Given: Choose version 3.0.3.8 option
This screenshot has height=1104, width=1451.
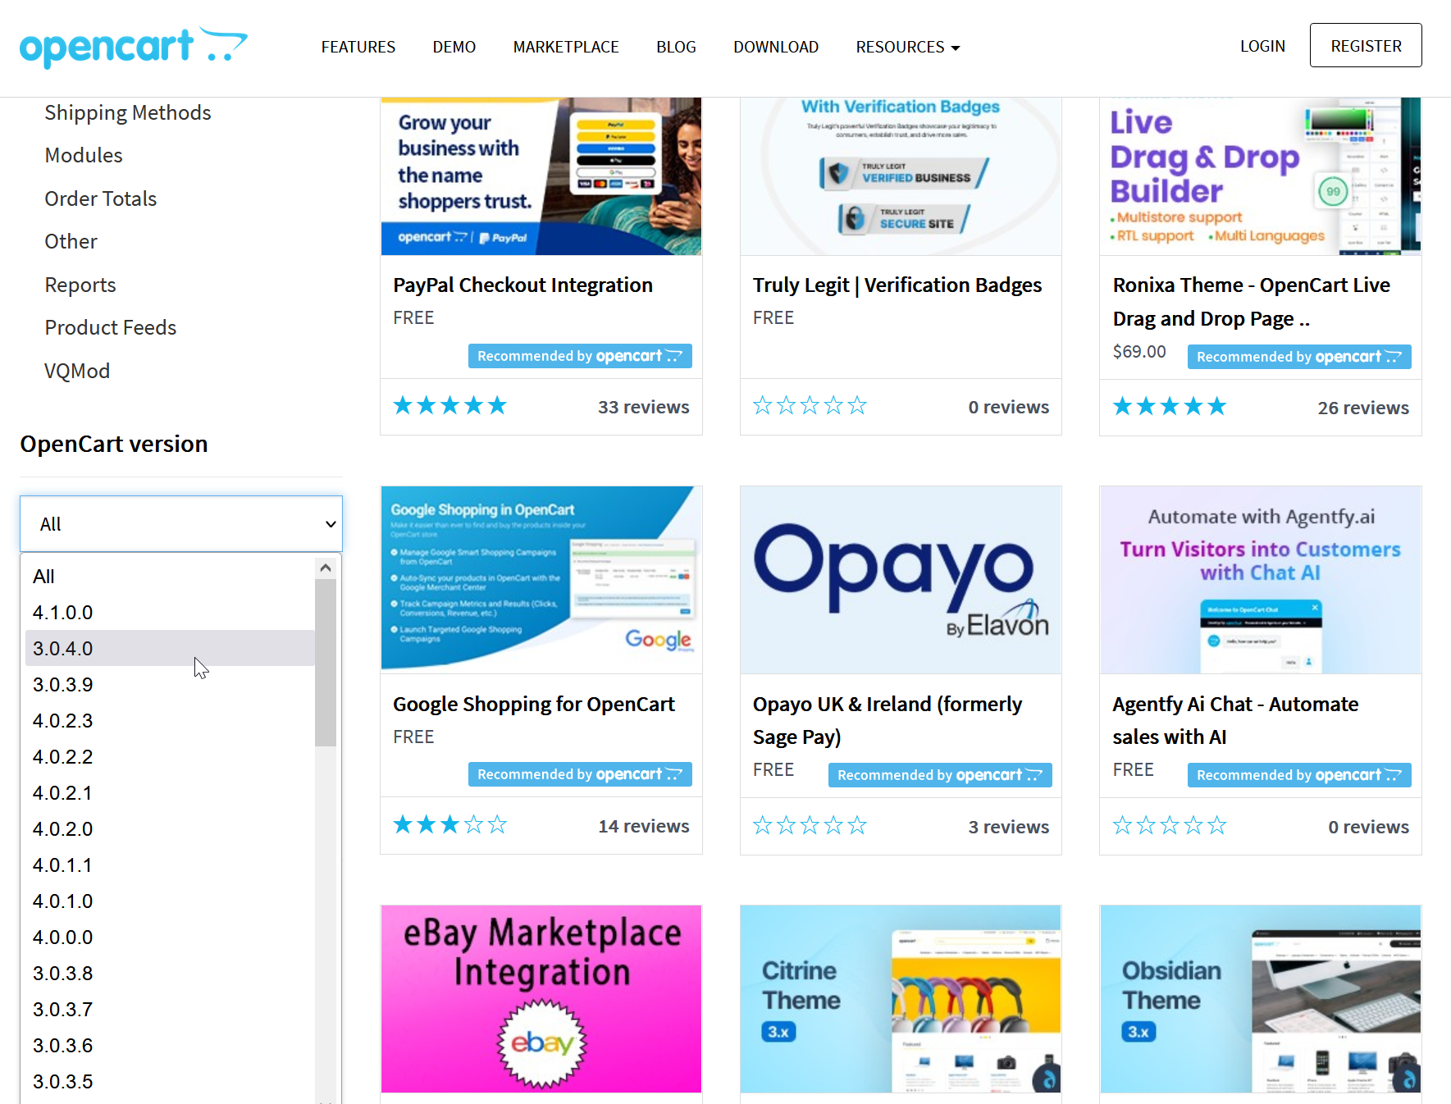Looking at the screenshot, I should click(170, 974).
